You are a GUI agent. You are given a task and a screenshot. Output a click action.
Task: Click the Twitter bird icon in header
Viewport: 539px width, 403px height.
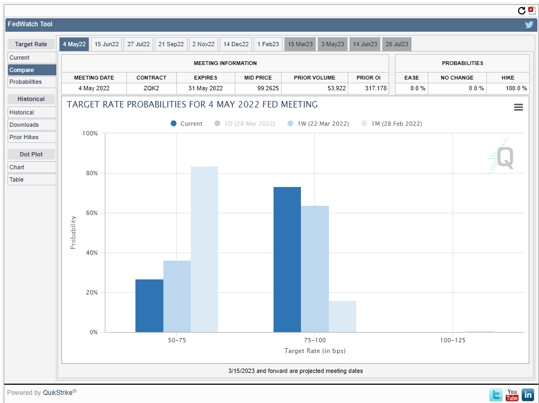(x=529, y=25)
